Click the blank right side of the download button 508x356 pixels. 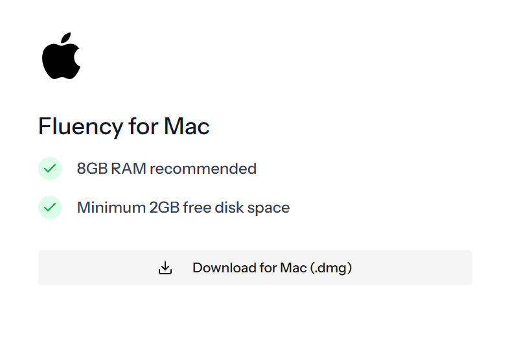coord(411,268)
